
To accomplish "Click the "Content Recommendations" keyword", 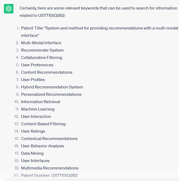I will pos(47,72).
